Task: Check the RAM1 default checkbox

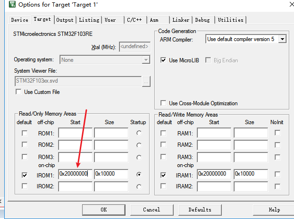Action: pos(163,133)
